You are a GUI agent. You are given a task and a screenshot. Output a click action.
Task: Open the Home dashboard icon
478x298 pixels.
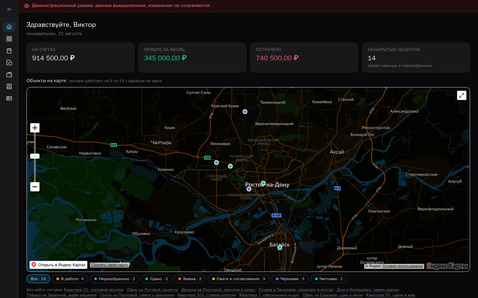pos(9,27)
